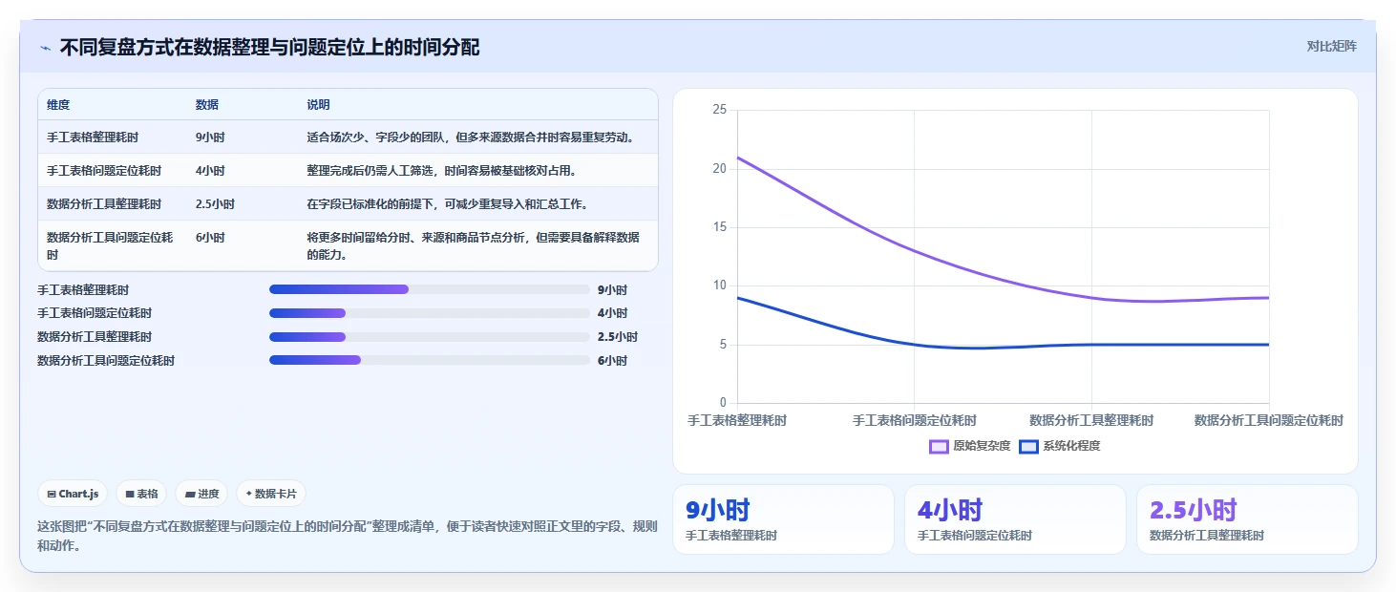Screen dimensions: 1396x592
Task: Open the 2.5小时 data card
Action: (x=1247, y=519)
